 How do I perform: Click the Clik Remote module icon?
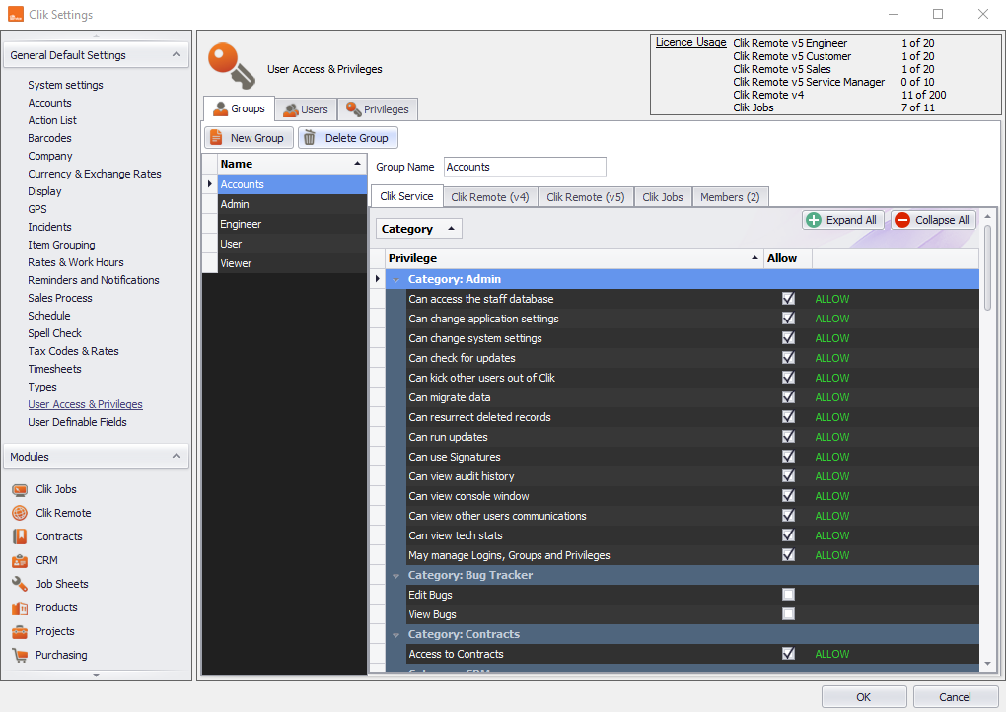click(20, 513)
